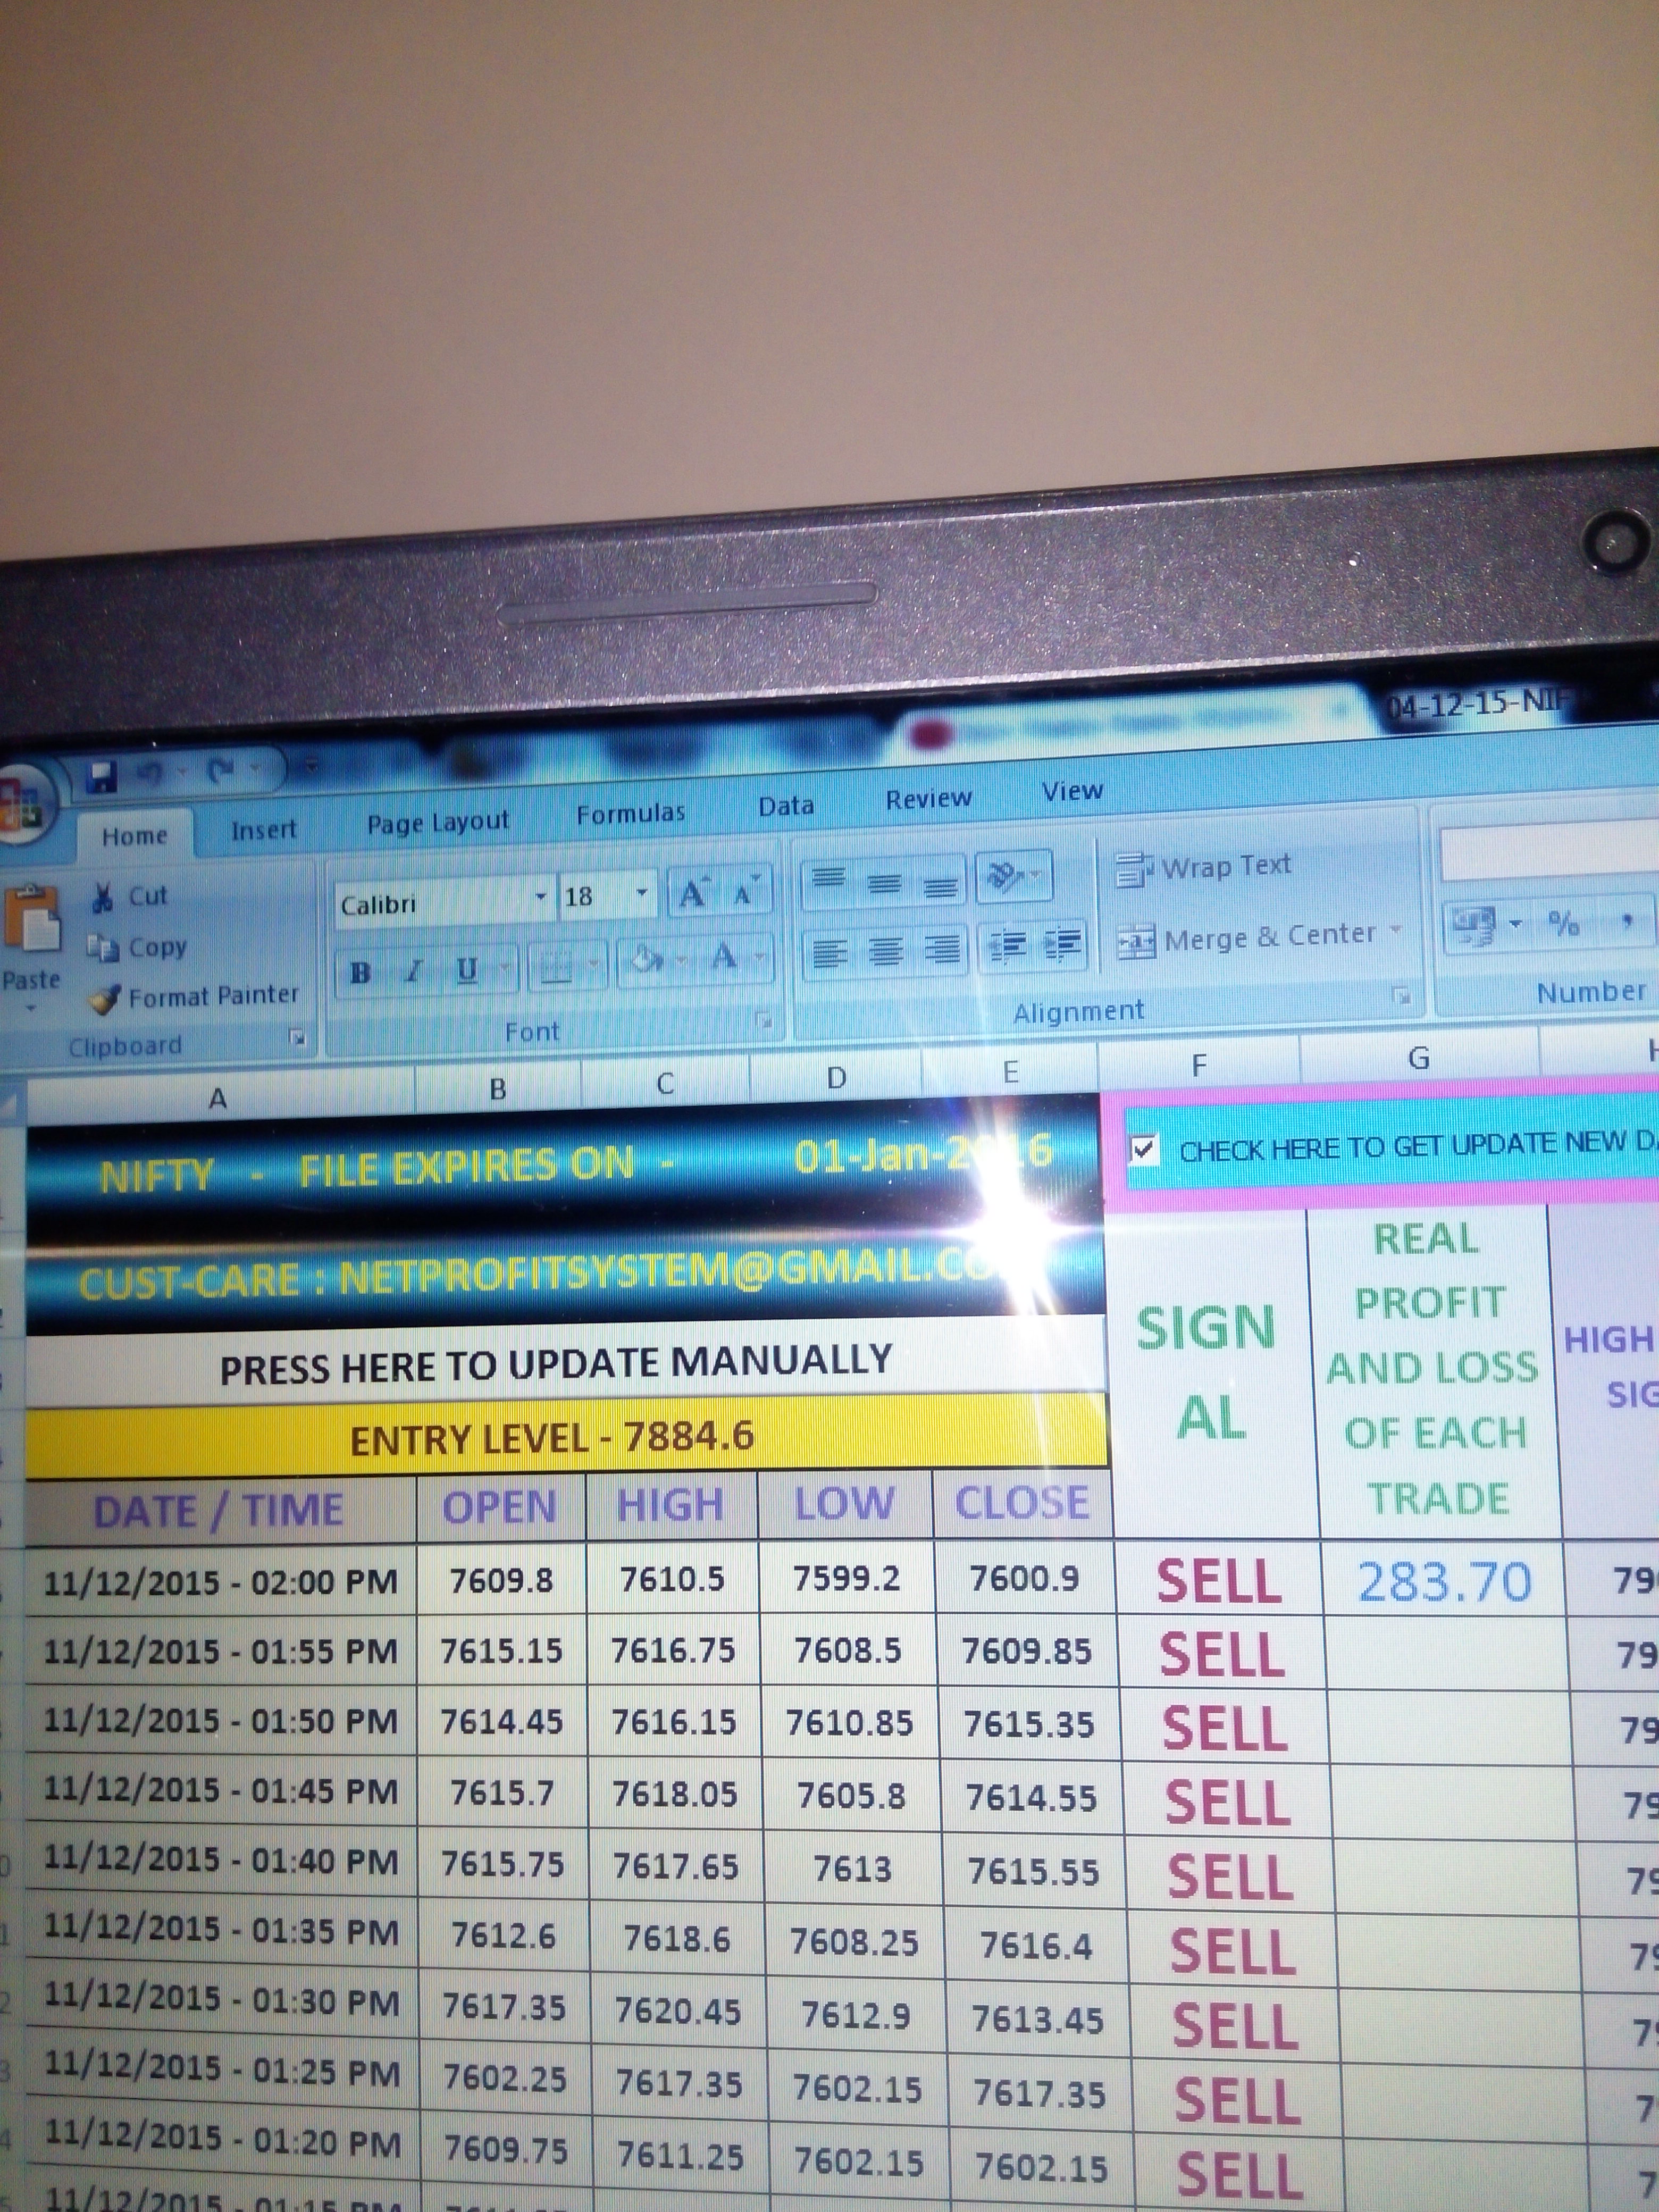Select Middle Align icon
The image size is (1659, 2212).
coord(884,884)
